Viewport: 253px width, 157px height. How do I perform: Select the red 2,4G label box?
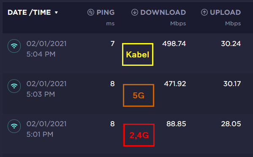tap(139, 135)
